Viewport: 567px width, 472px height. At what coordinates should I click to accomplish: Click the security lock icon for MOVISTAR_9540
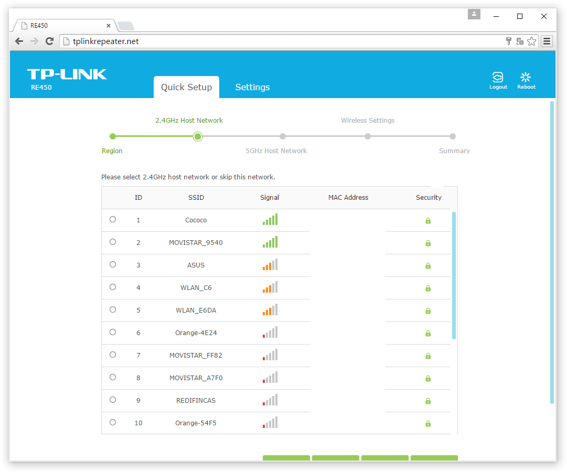[428, 243]
